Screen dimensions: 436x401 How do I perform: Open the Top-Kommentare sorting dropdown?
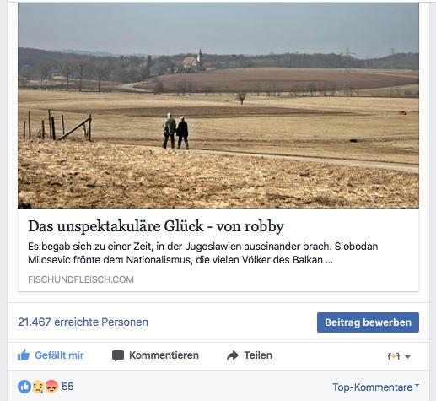[x=375, y=387]
